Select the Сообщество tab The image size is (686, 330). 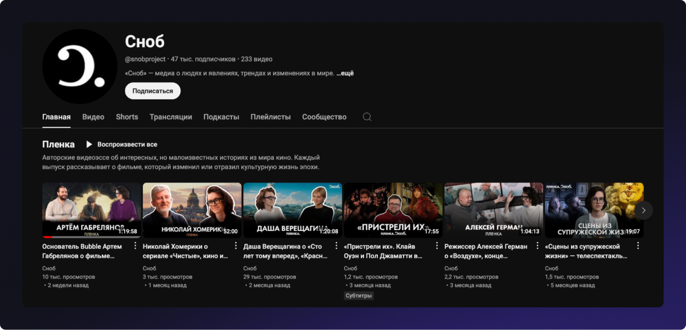(324, 117)
